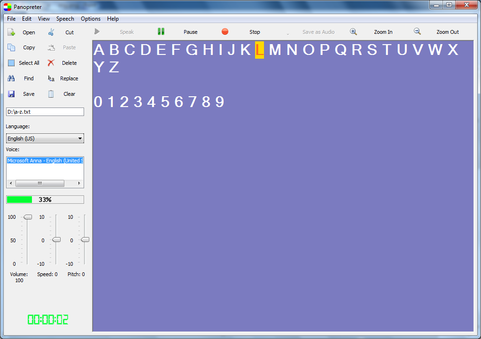This screenshot has height=339, width=481.
Task: Click the Find binoculars icon
Action: [12, 78]
